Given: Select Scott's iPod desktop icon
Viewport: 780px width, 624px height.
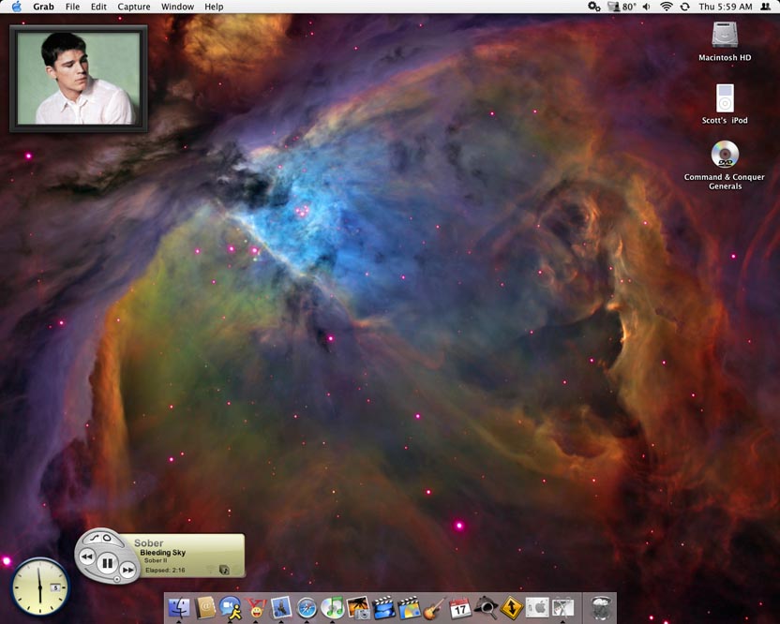Looking at the screenshot, I should (725, 104).
